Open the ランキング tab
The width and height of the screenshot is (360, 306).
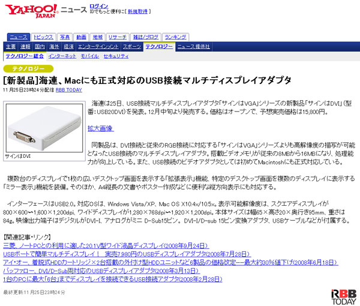(x=175, y=37)
